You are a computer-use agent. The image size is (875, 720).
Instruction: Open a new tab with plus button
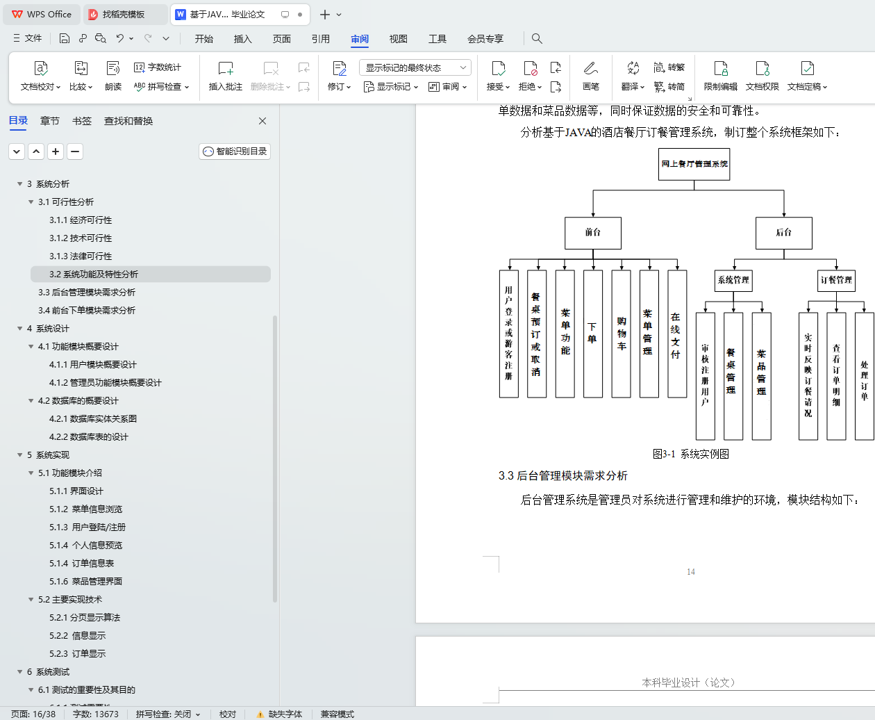coord(324,14)
